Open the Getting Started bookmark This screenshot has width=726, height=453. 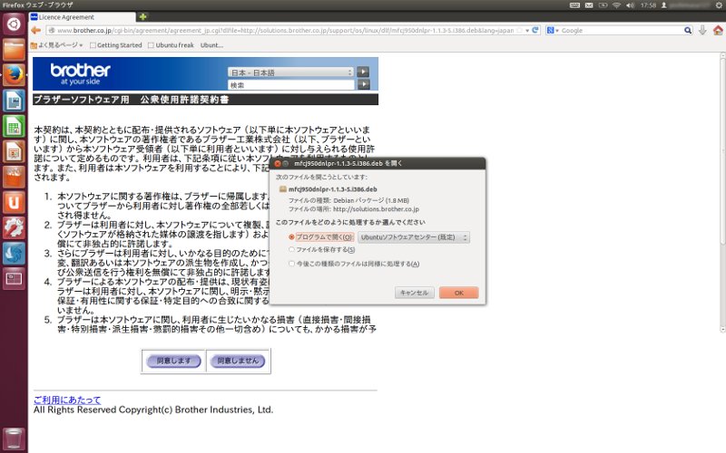tap(116, 45)
